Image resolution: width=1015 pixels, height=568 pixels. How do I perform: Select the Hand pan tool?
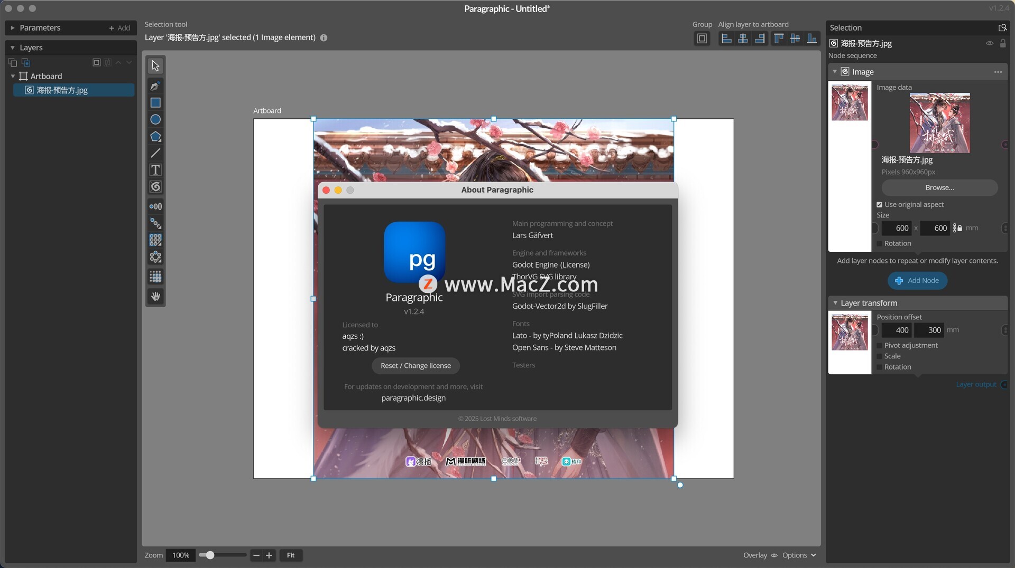pos(155,296)
